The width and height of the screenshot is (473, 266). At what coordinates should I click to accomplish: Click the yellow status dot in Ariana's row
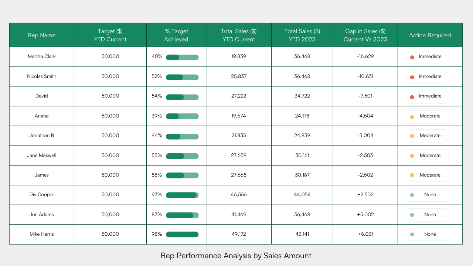pos(412,116)
